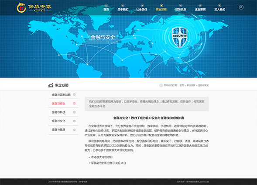The width and height of the screenshot is (257, 185).
Task: Click the 保华资本 CPYI dragon logo
Action: (x=34, y=8)
